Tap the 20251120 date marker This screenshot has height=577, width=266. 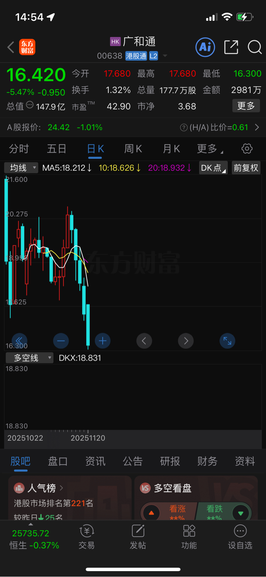[88, 438]
